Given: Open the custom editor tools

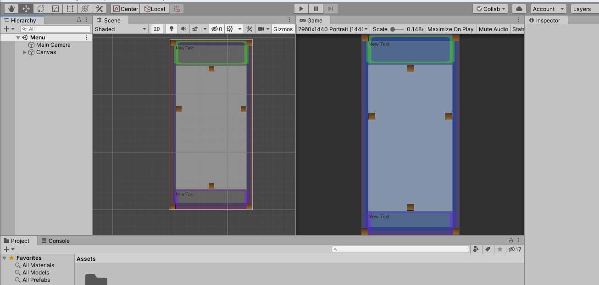Looking at the screenshot, I should (99, 9).
